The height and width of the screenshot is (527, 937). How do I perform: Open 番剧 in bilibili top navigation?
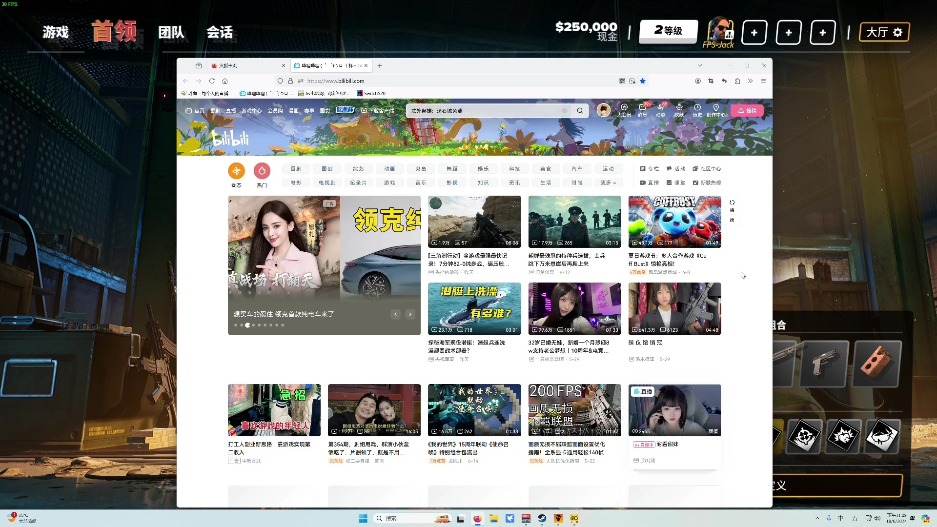(x=215, y=111)
